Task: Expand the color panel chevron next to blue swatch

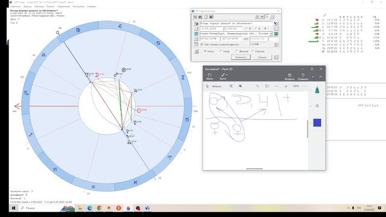Action: pos(311,122)
